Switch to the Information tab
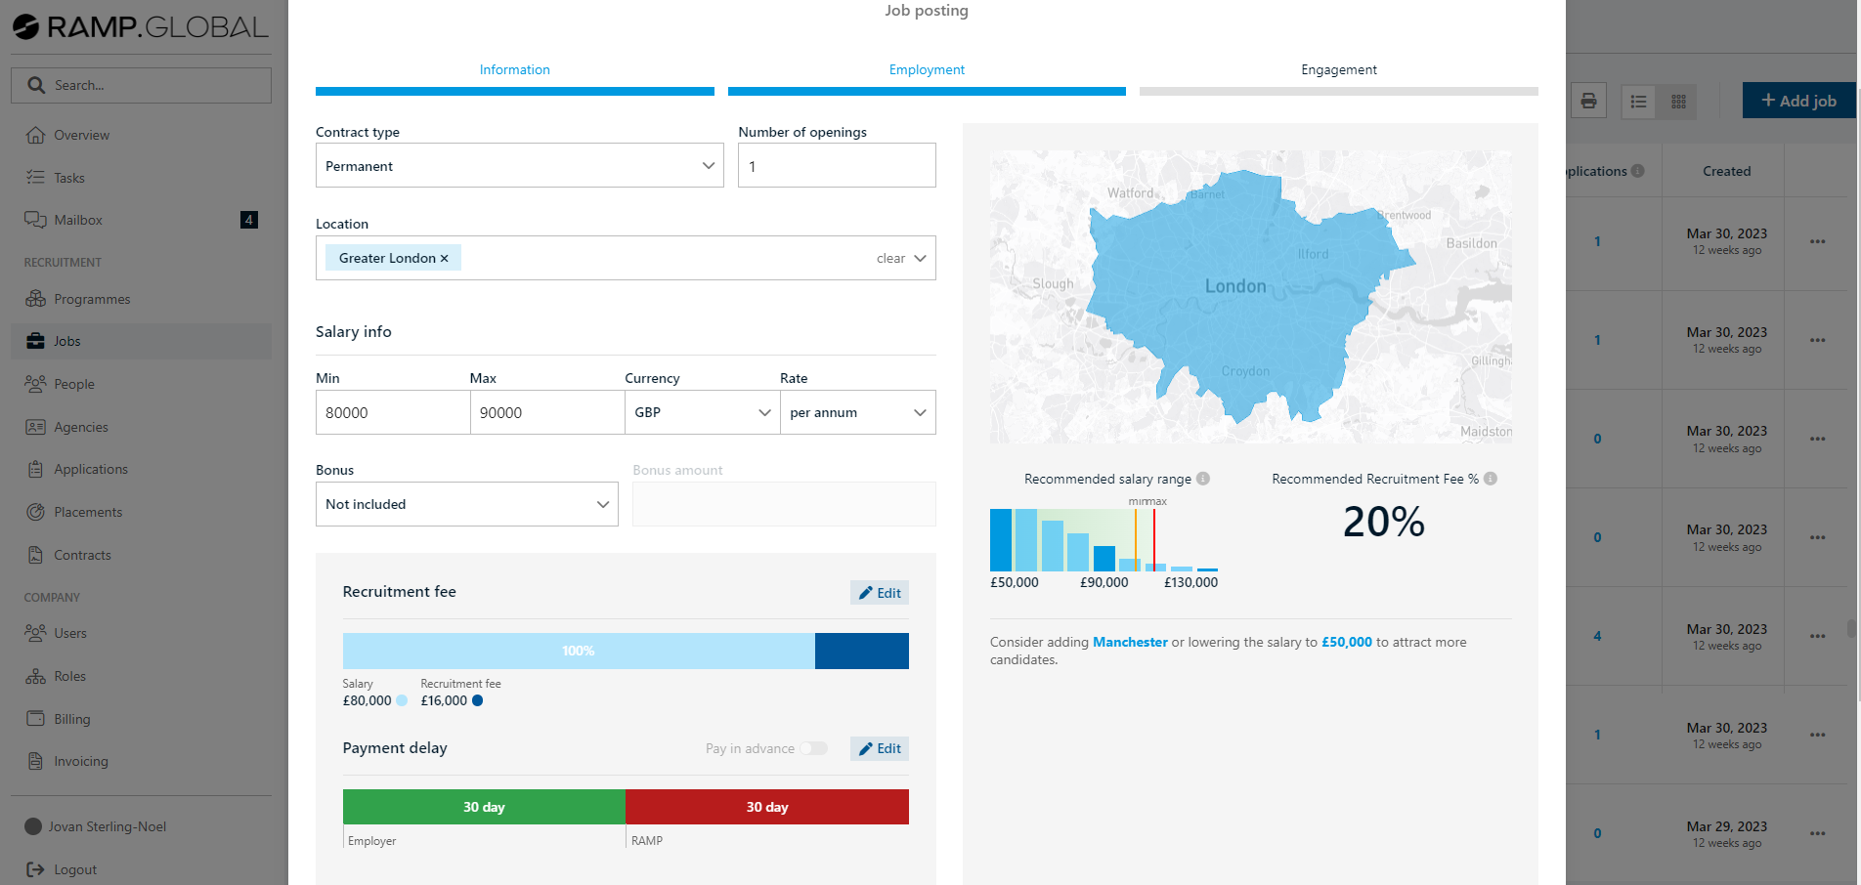Screen dimensions: 1861x885 [514, 70]
